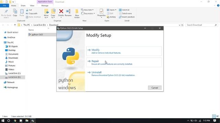The width and height of the screenshot is (220, 123).
Task: Open the Manage ribbon tab
Action: [45, 5]
